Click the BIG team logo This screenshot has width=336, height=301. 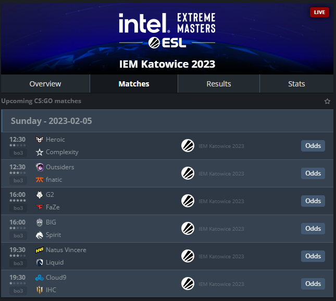40,222
